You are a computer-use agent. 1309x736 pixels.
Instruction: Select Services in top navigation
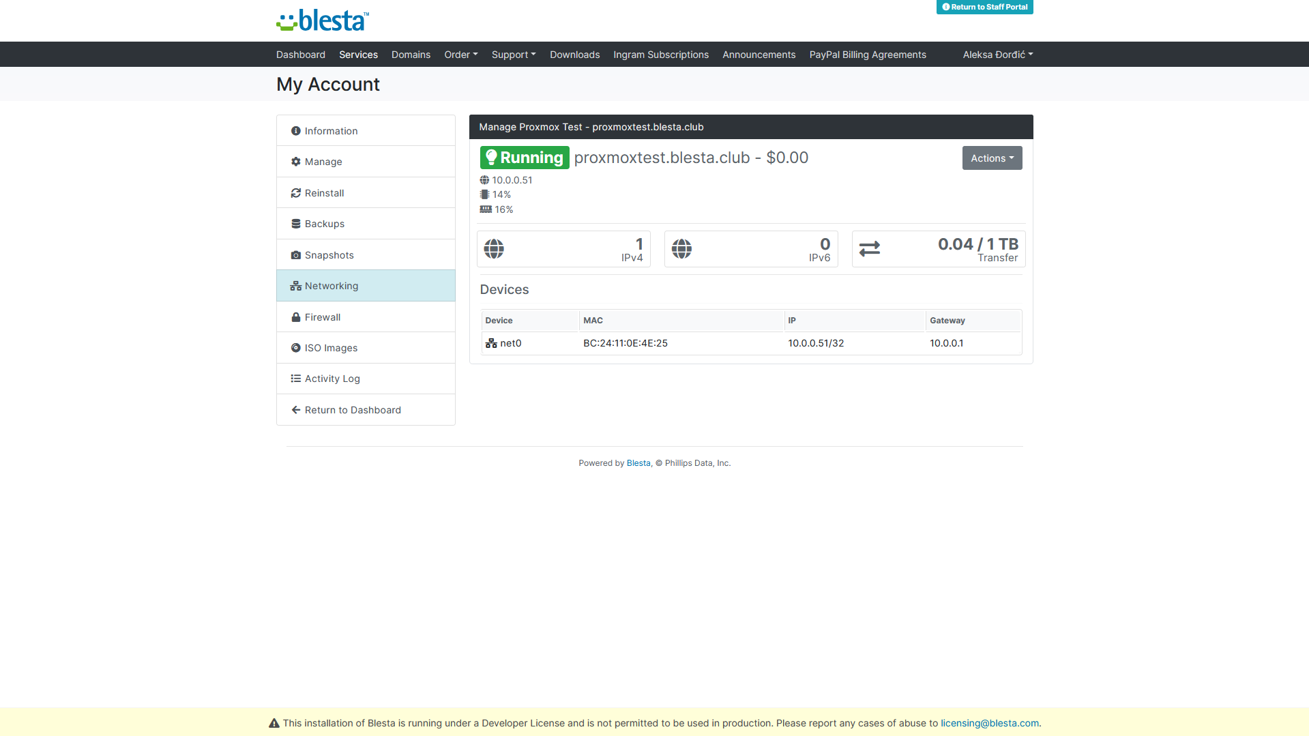click(358, 55)
